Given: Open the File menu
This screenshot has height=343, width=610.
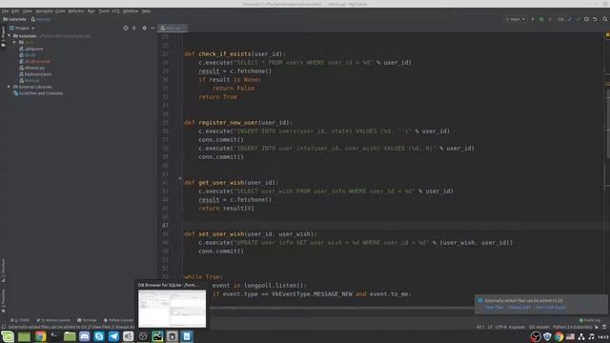Looking at the screenshot, I should (x=5, y=11).
